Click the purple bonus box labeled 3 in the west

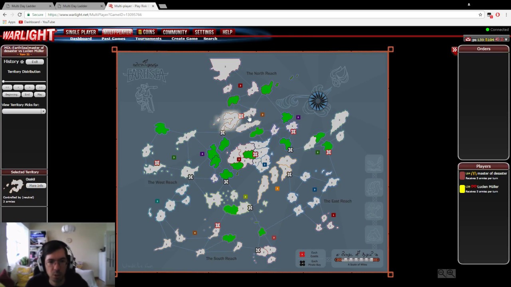202,154
